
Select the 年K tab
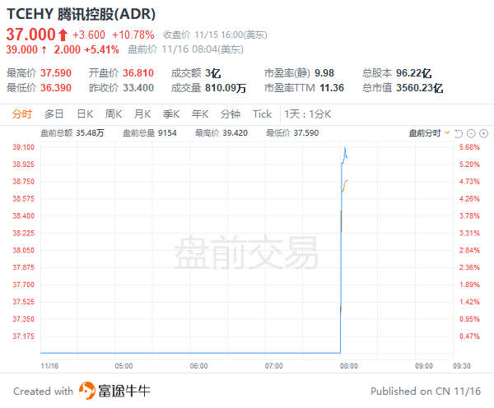pyautogui.click(x=200, y=114)
